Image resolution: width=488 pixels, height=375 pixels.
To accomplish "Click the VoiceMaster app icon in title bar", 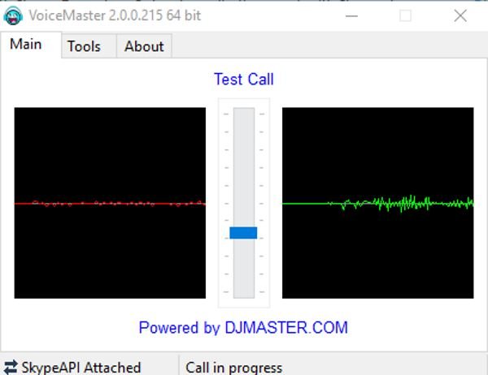I will coord(13,15).
